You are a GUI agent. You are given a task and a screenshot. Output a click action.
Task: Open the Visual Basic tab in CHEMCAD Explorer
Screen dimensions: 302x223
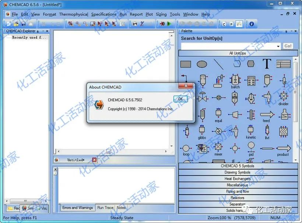pos(42,208)
